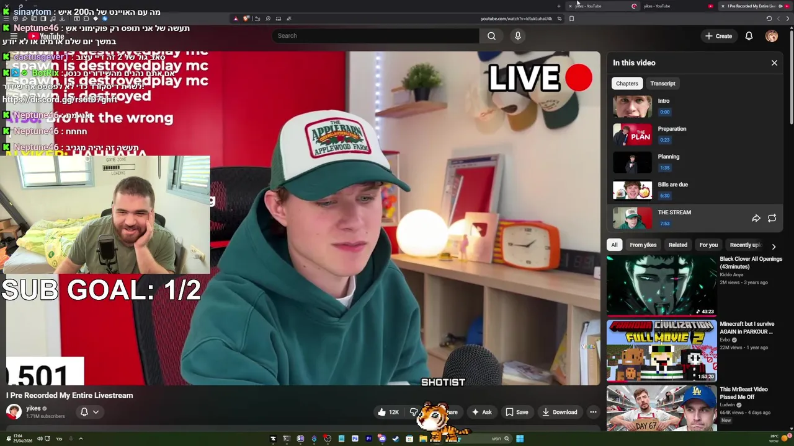Open Discord from the taskbar

click(x=382, y=439)
